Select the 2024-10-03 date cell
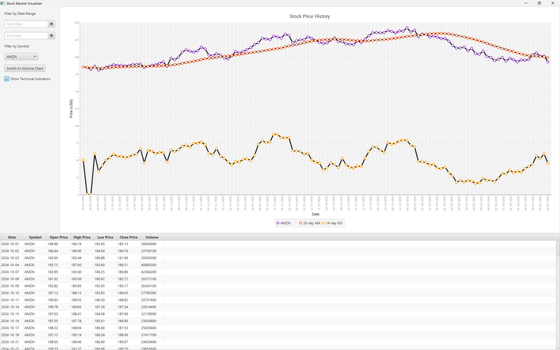Screen dimensions: 560x350 pos(12,258)
